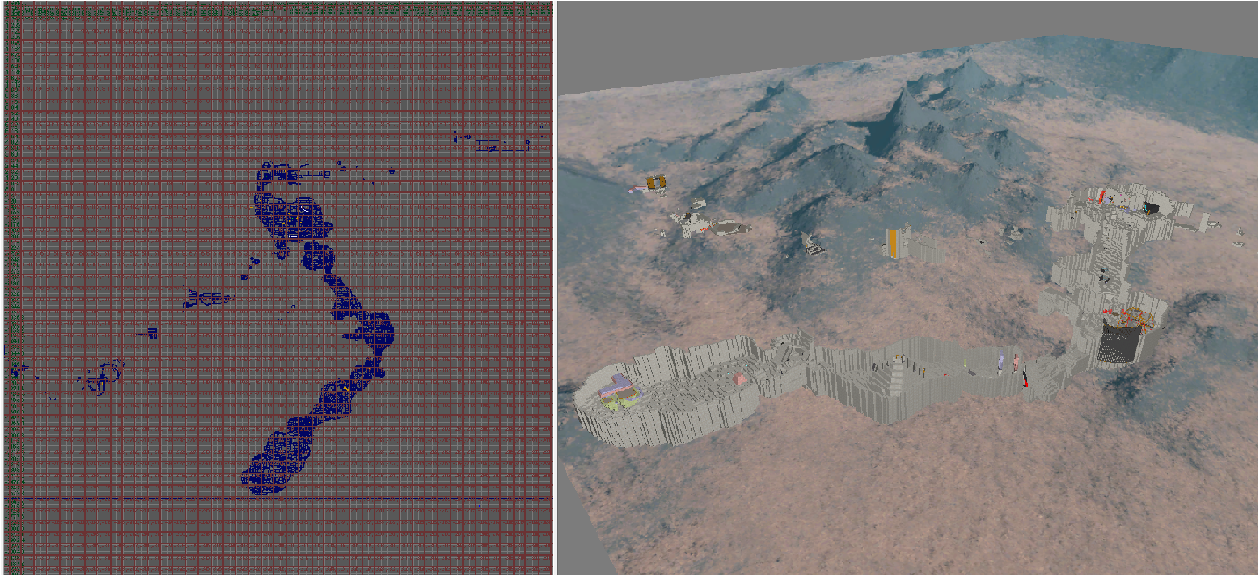Click the blue circular cluster at grid's lower left
The height and width of the screenshot is (575, 1258).
point(103,377)
